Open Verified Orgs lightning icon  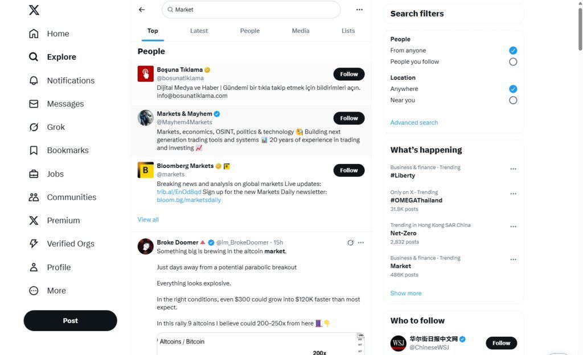(x=34, y=243)
